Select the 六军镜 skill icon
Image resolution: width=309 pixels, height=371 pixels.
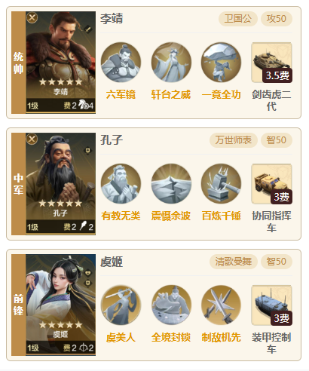(x=121, y=63)
